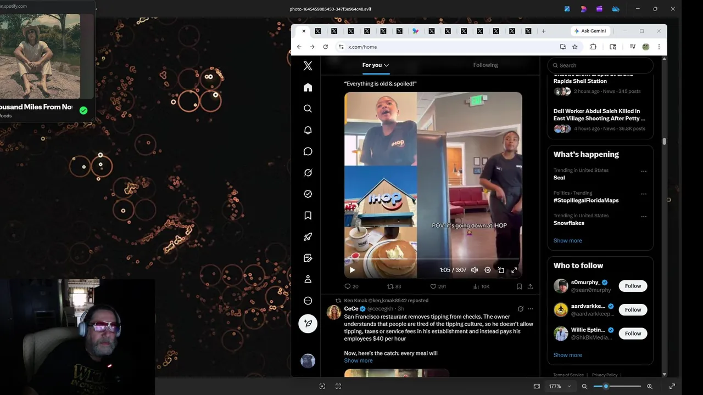Play the IHOP video
The image size is (703, 395).
click(x=352, y=270)
